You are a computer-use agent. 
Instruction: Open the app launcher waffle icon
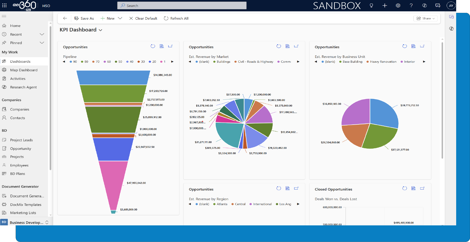click(x=4, y=6)
